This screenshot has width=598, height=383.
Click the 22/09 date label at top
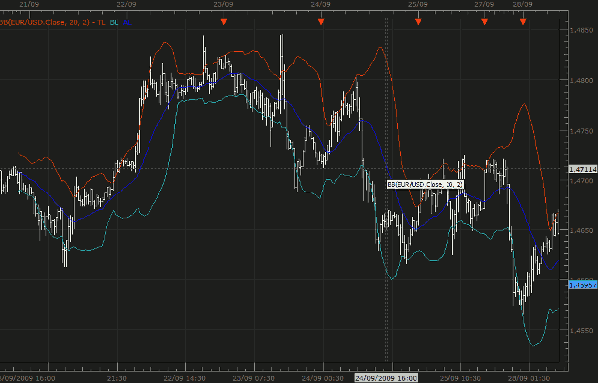126,5
